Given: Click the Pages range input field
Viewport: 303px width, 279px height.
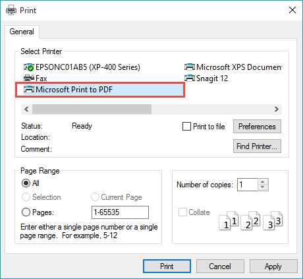Looking at the screenshot, I should tap(120, 212).
